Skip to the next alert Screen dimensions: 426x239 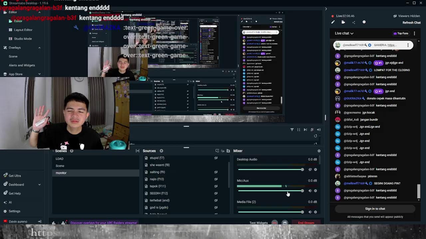click(305, 130)
